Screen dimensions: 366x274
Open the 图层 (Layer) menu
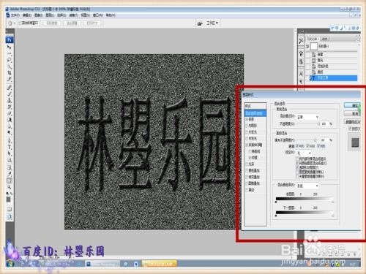click(50, 15)
